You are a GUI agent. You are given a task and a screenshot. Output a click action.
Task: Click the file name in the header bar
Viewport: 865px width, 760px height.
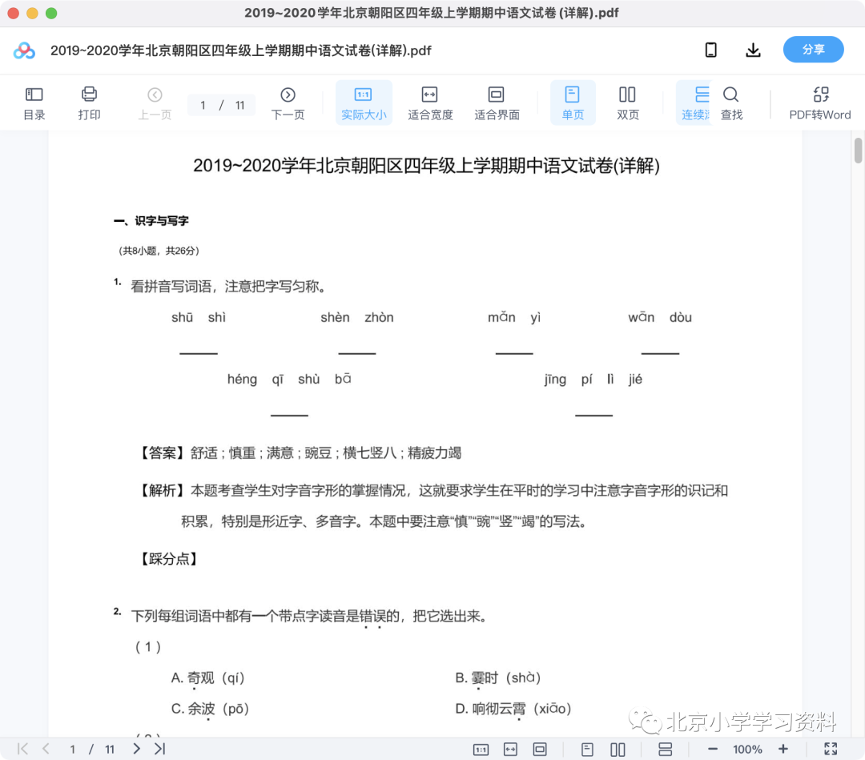(x=240, y=50)
